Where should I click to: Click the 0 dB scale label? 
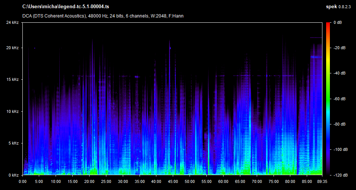[x=338, y=23]
